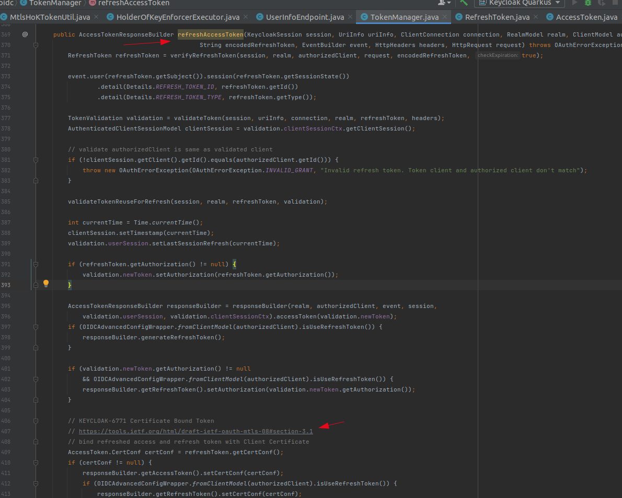This screenshot has width=622, height=498.
Task: Click the Run play icon
Action: (x=574, y=3)
